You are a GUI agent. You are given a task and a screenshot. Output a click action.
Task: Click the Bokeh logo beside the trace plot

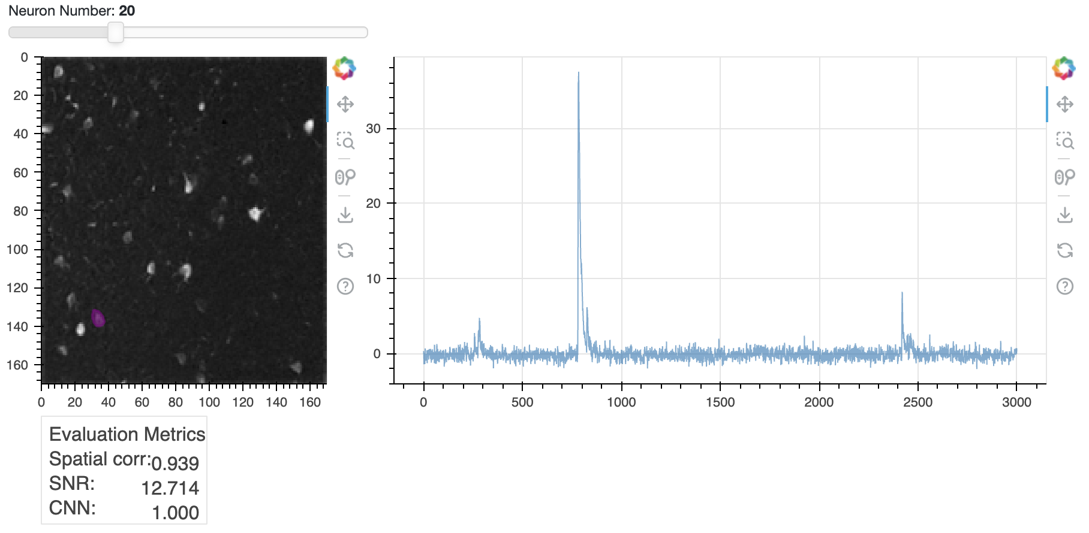click(x=1064, y=68)
